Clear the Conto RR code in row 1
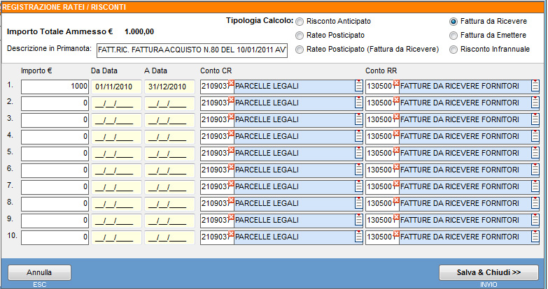The height and width of the screenshot is (289, 548). [396, 83]
